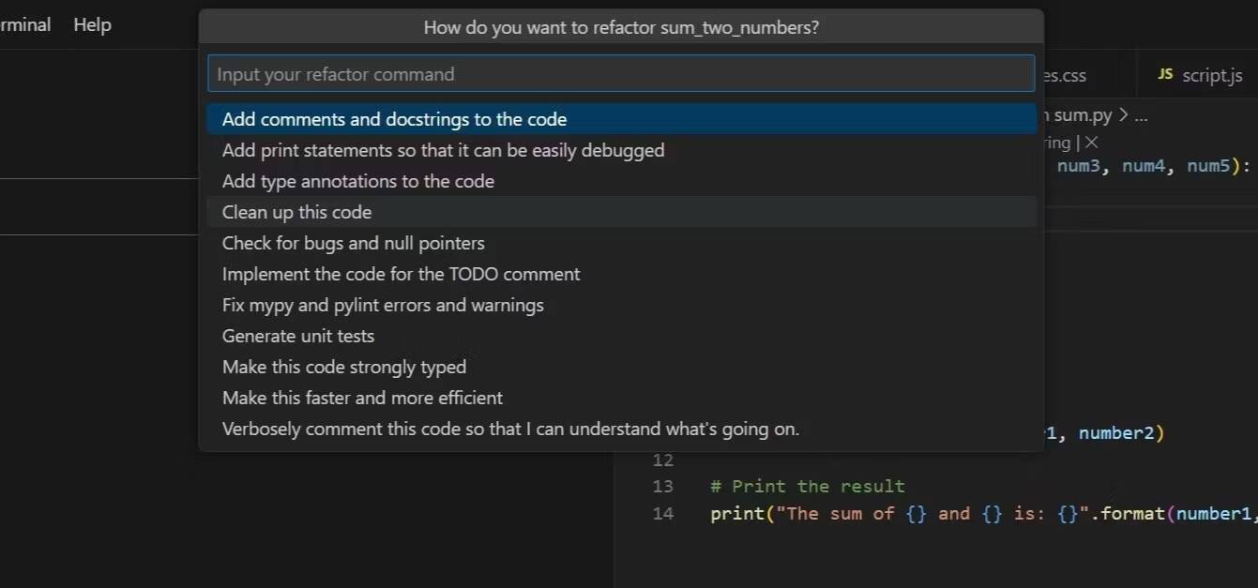
Task: Switch to the script.js tab
Action: (1211, 75)
